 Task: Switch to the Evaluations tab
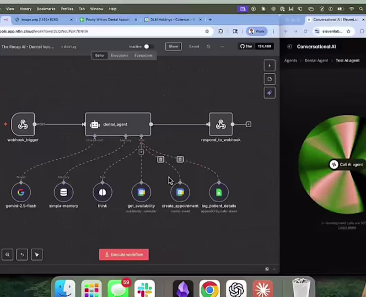click(x=143, y=55)
